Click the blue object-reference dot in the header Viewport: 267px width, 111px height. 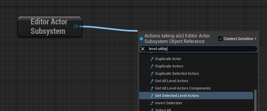click(x=141, y=39)
